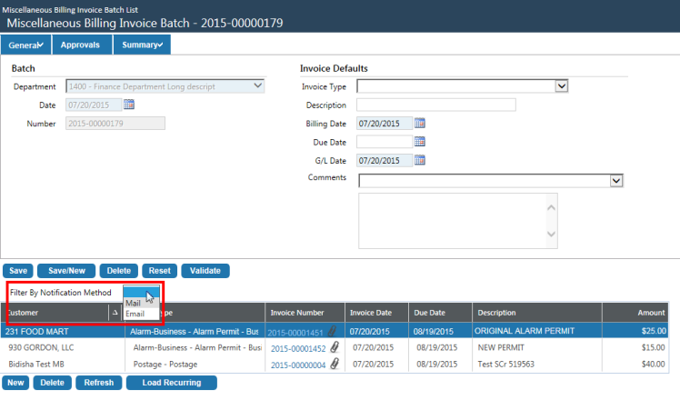Switch to the Approvals tab

(x=80, y=45)
